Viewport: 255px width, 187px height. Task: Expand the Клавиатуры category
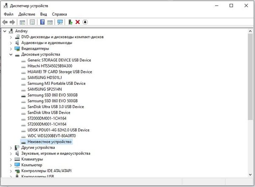(x=11, y=159)
